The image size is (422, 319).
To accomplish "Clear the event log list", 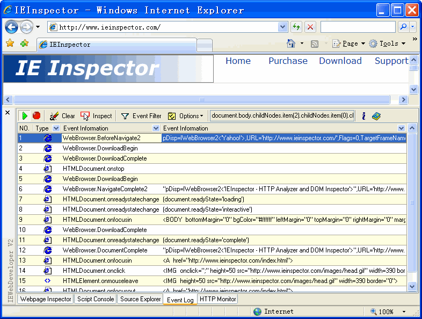I will [62, 116].
